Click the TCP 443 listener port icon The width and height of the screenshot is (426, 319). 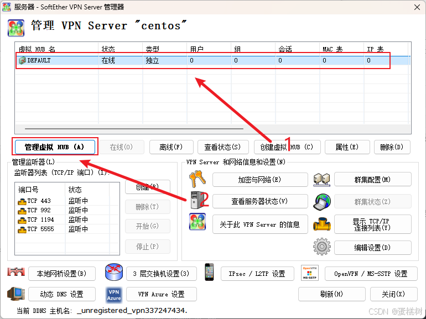pos(22,201)
